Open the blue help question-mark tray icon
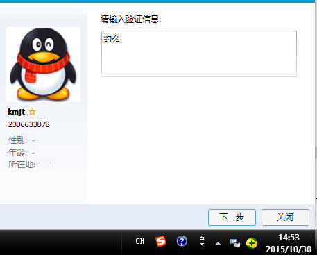317x255 pixels. 182,241
